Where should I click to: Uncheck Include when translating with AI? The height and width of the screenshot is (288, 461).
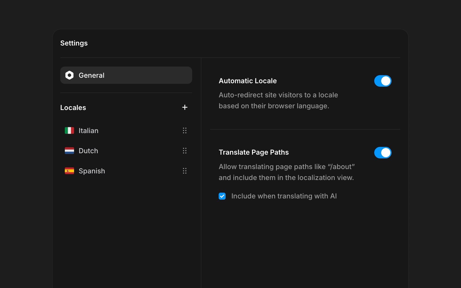tap(222, 196)
